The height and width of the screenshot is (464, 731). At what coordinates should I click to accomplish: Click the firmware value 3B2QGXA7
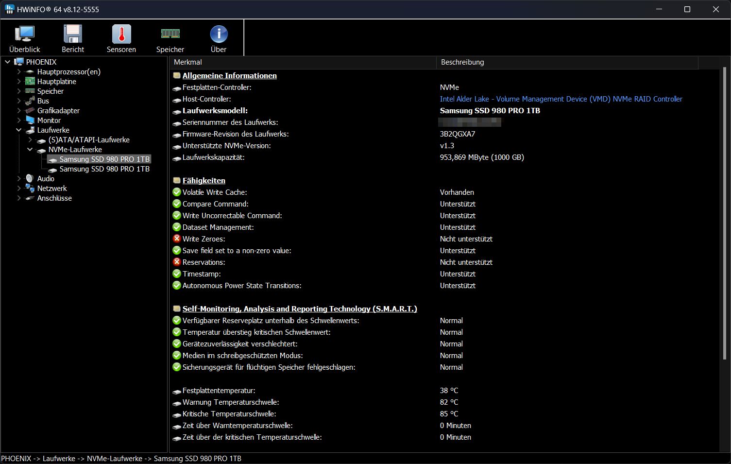[458, 134]
